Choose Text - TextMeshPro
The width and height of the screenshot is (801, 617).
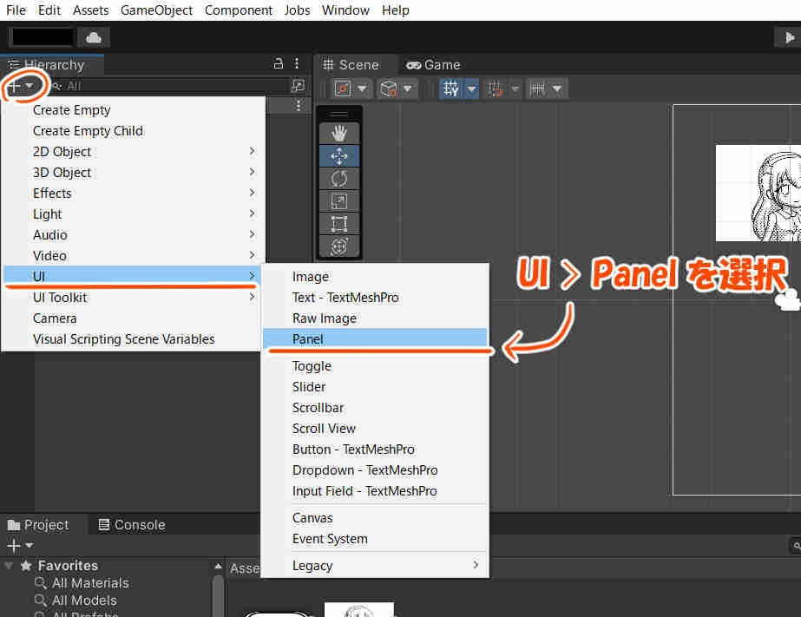tap(376, 298)
